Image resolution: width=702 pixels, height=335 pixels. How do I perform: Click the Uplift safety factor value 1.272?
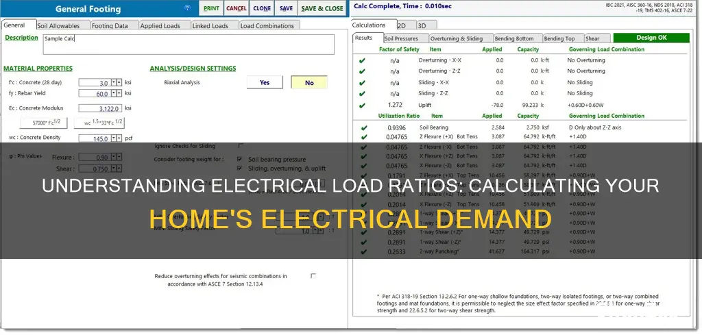(x=395, y=105)
